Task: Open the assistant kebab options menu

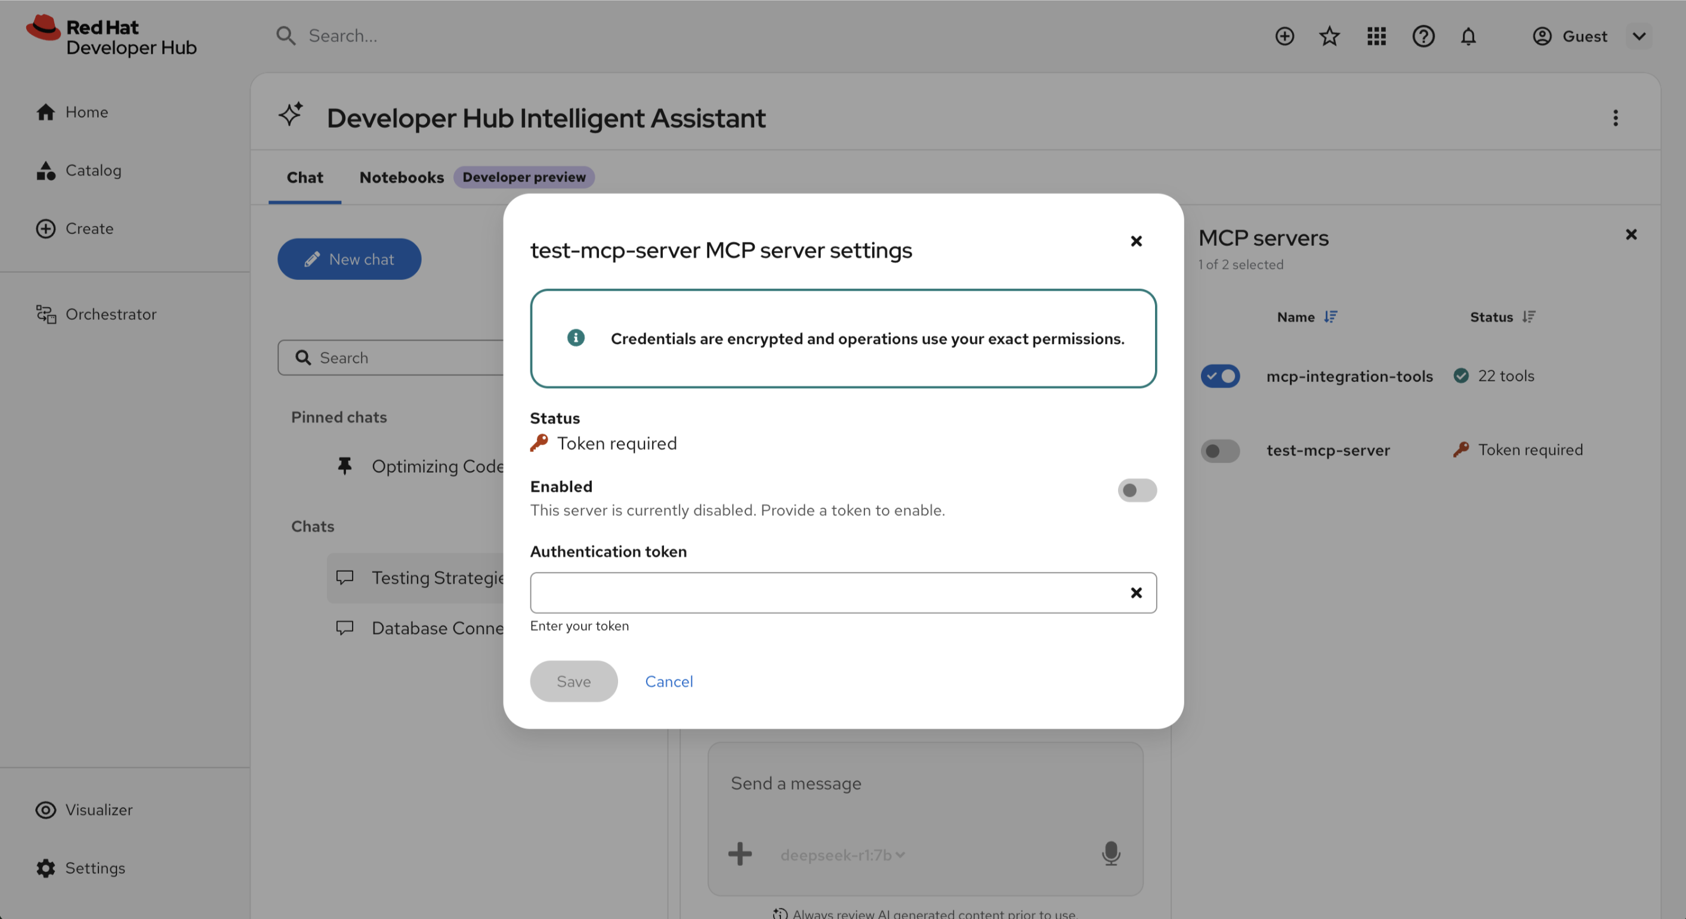Action: point(1616,118)
